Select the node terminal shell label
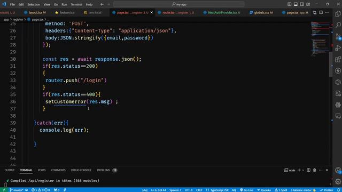The width and height of the screenshot is (342, 192). click(290, 170)
